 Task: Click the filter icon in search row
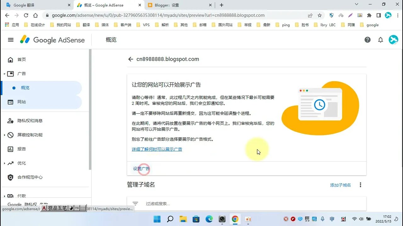pos(135,204)
